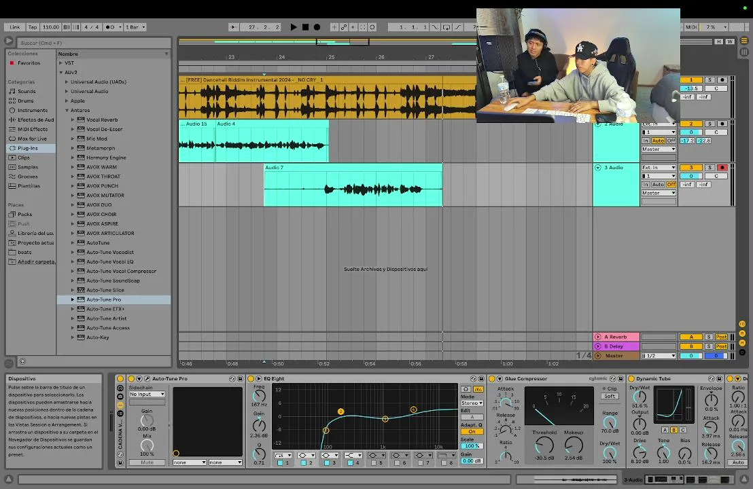This screenshot has height=489, width=753.
Task: Expand the Auto-Tune Pro plugin entry
Action: 73,300
